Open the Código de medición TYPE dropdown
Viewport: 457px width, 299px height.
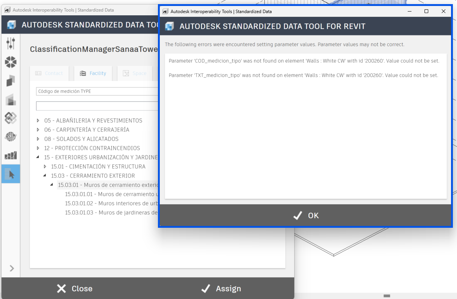pos(97,91)
